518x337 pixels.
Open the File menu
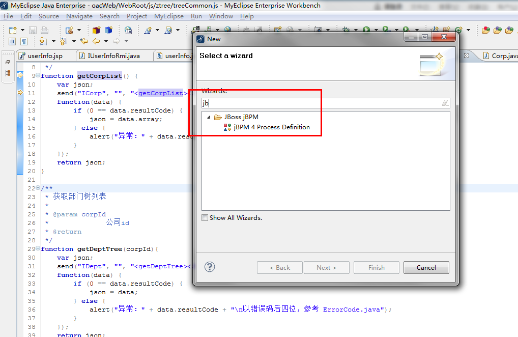8,16
